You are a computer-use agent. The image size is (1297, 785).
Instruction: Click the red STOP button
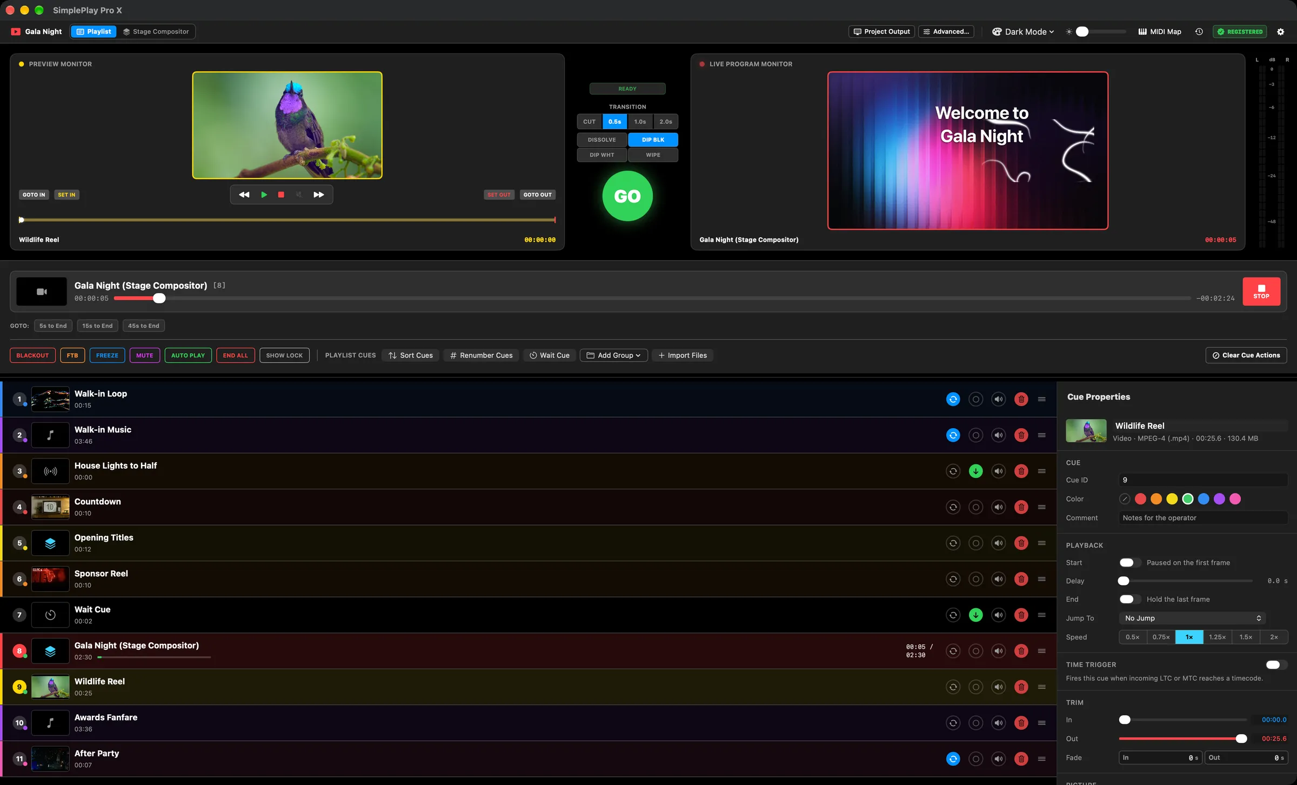[x=1261, y=291]
